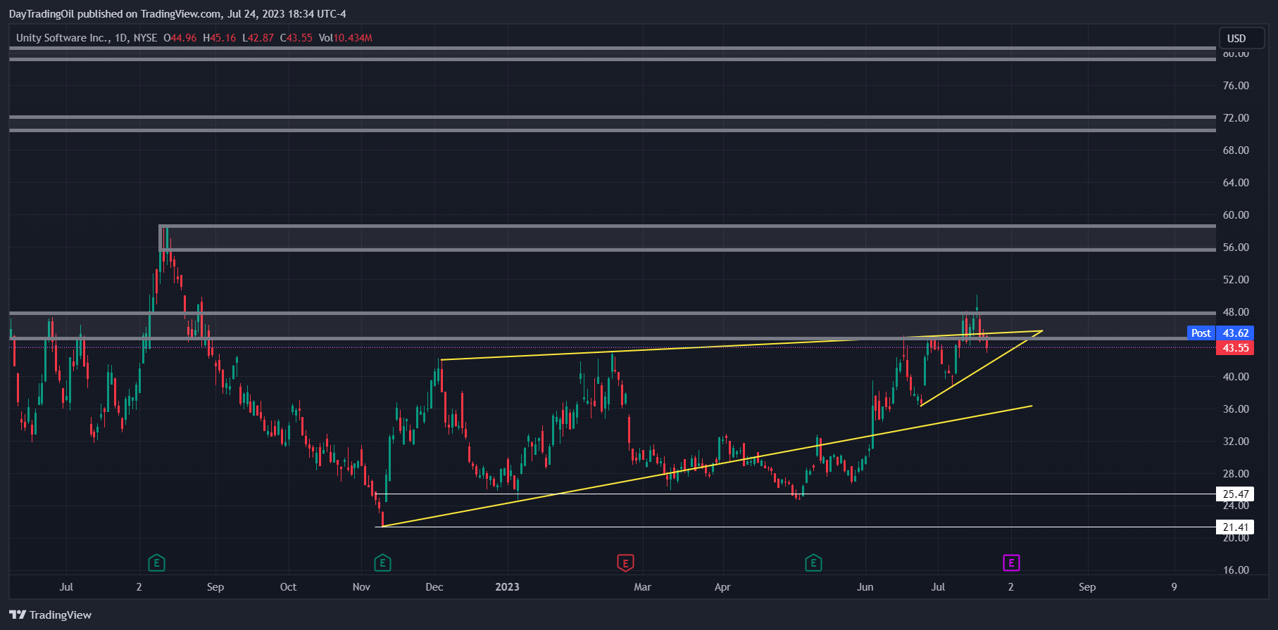Click the Apr label on time axis

[722, 587]
